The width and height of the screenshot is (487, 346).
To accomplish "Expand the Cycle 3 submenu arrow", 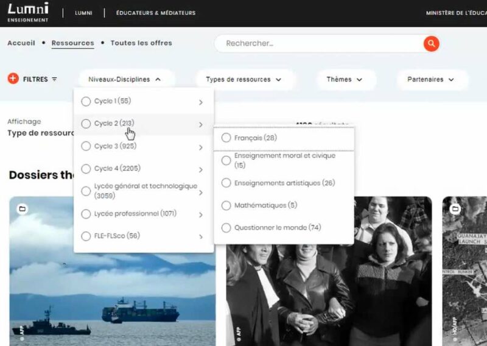I will click(200, 147).
